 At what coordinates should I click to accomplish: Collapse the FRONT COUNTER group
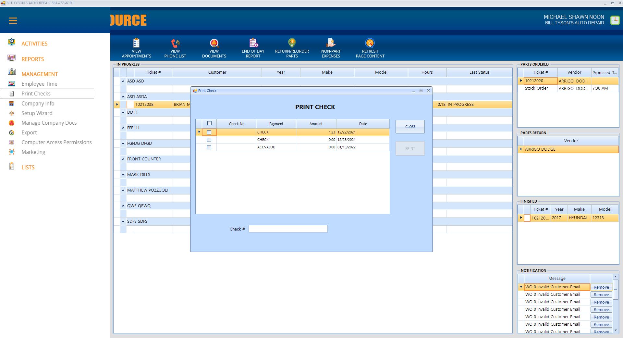[123, 159]
